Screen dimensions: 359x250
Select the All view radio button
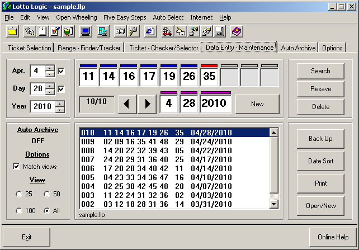[x=47, y=211]
